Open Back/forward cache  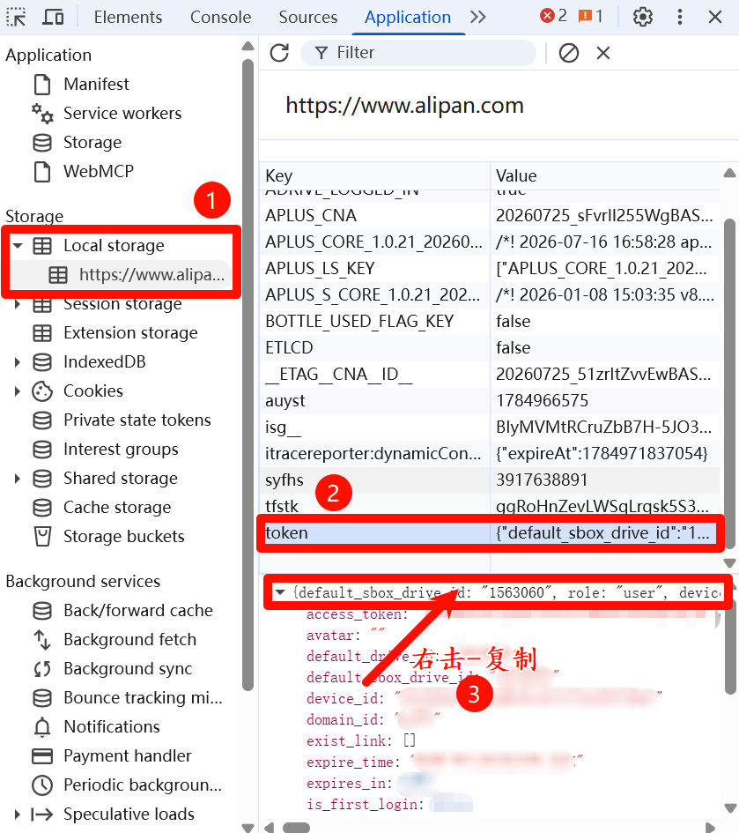(x=138, y=610)
